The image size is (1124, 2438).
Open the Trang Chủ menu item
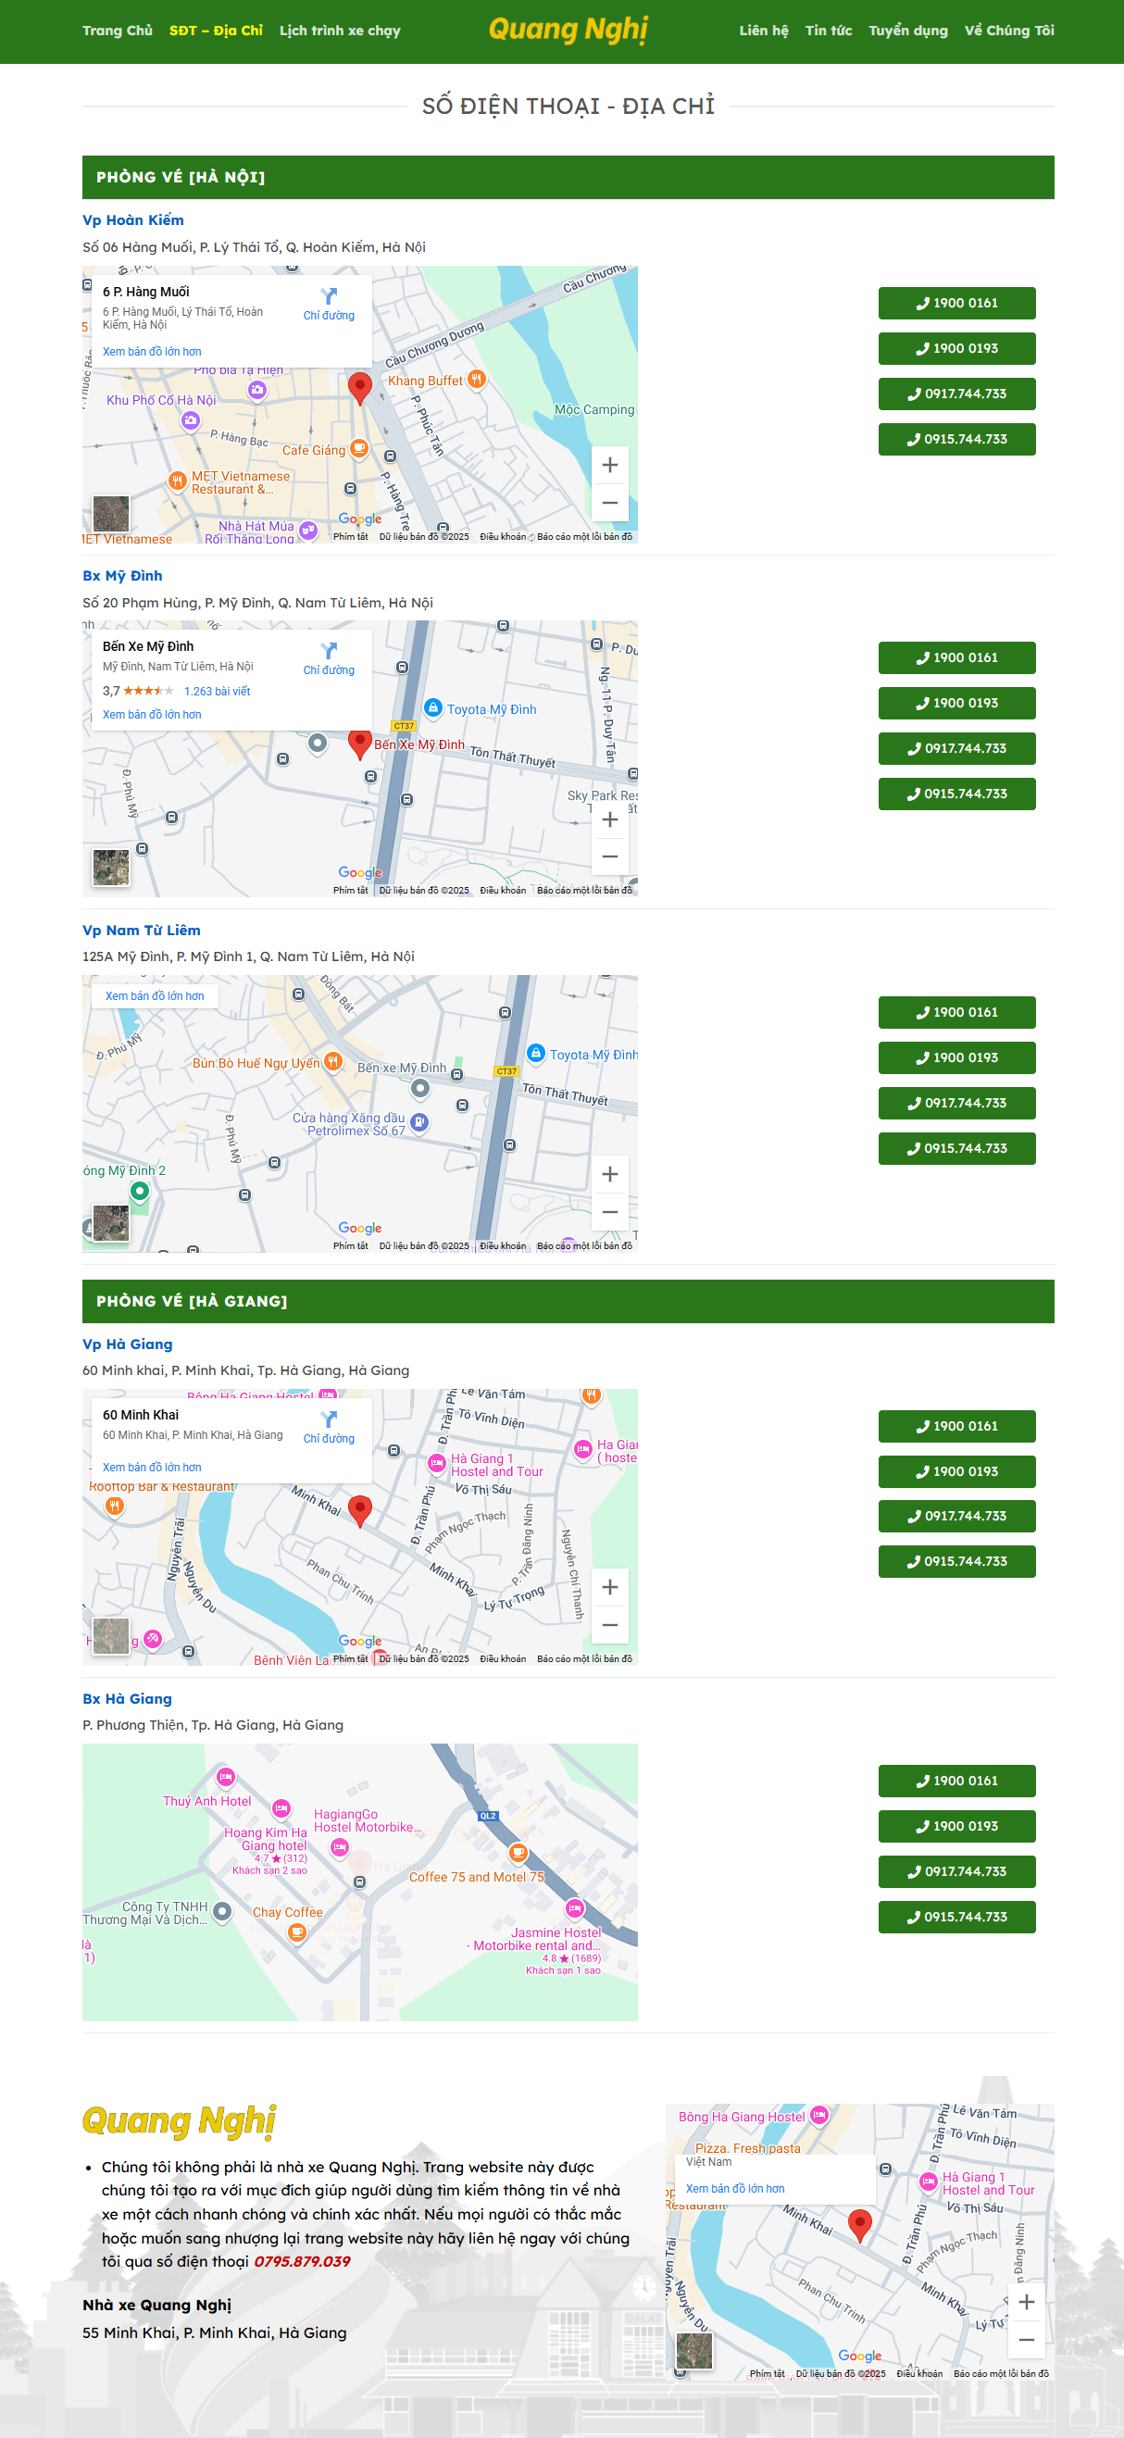point(118,31)
